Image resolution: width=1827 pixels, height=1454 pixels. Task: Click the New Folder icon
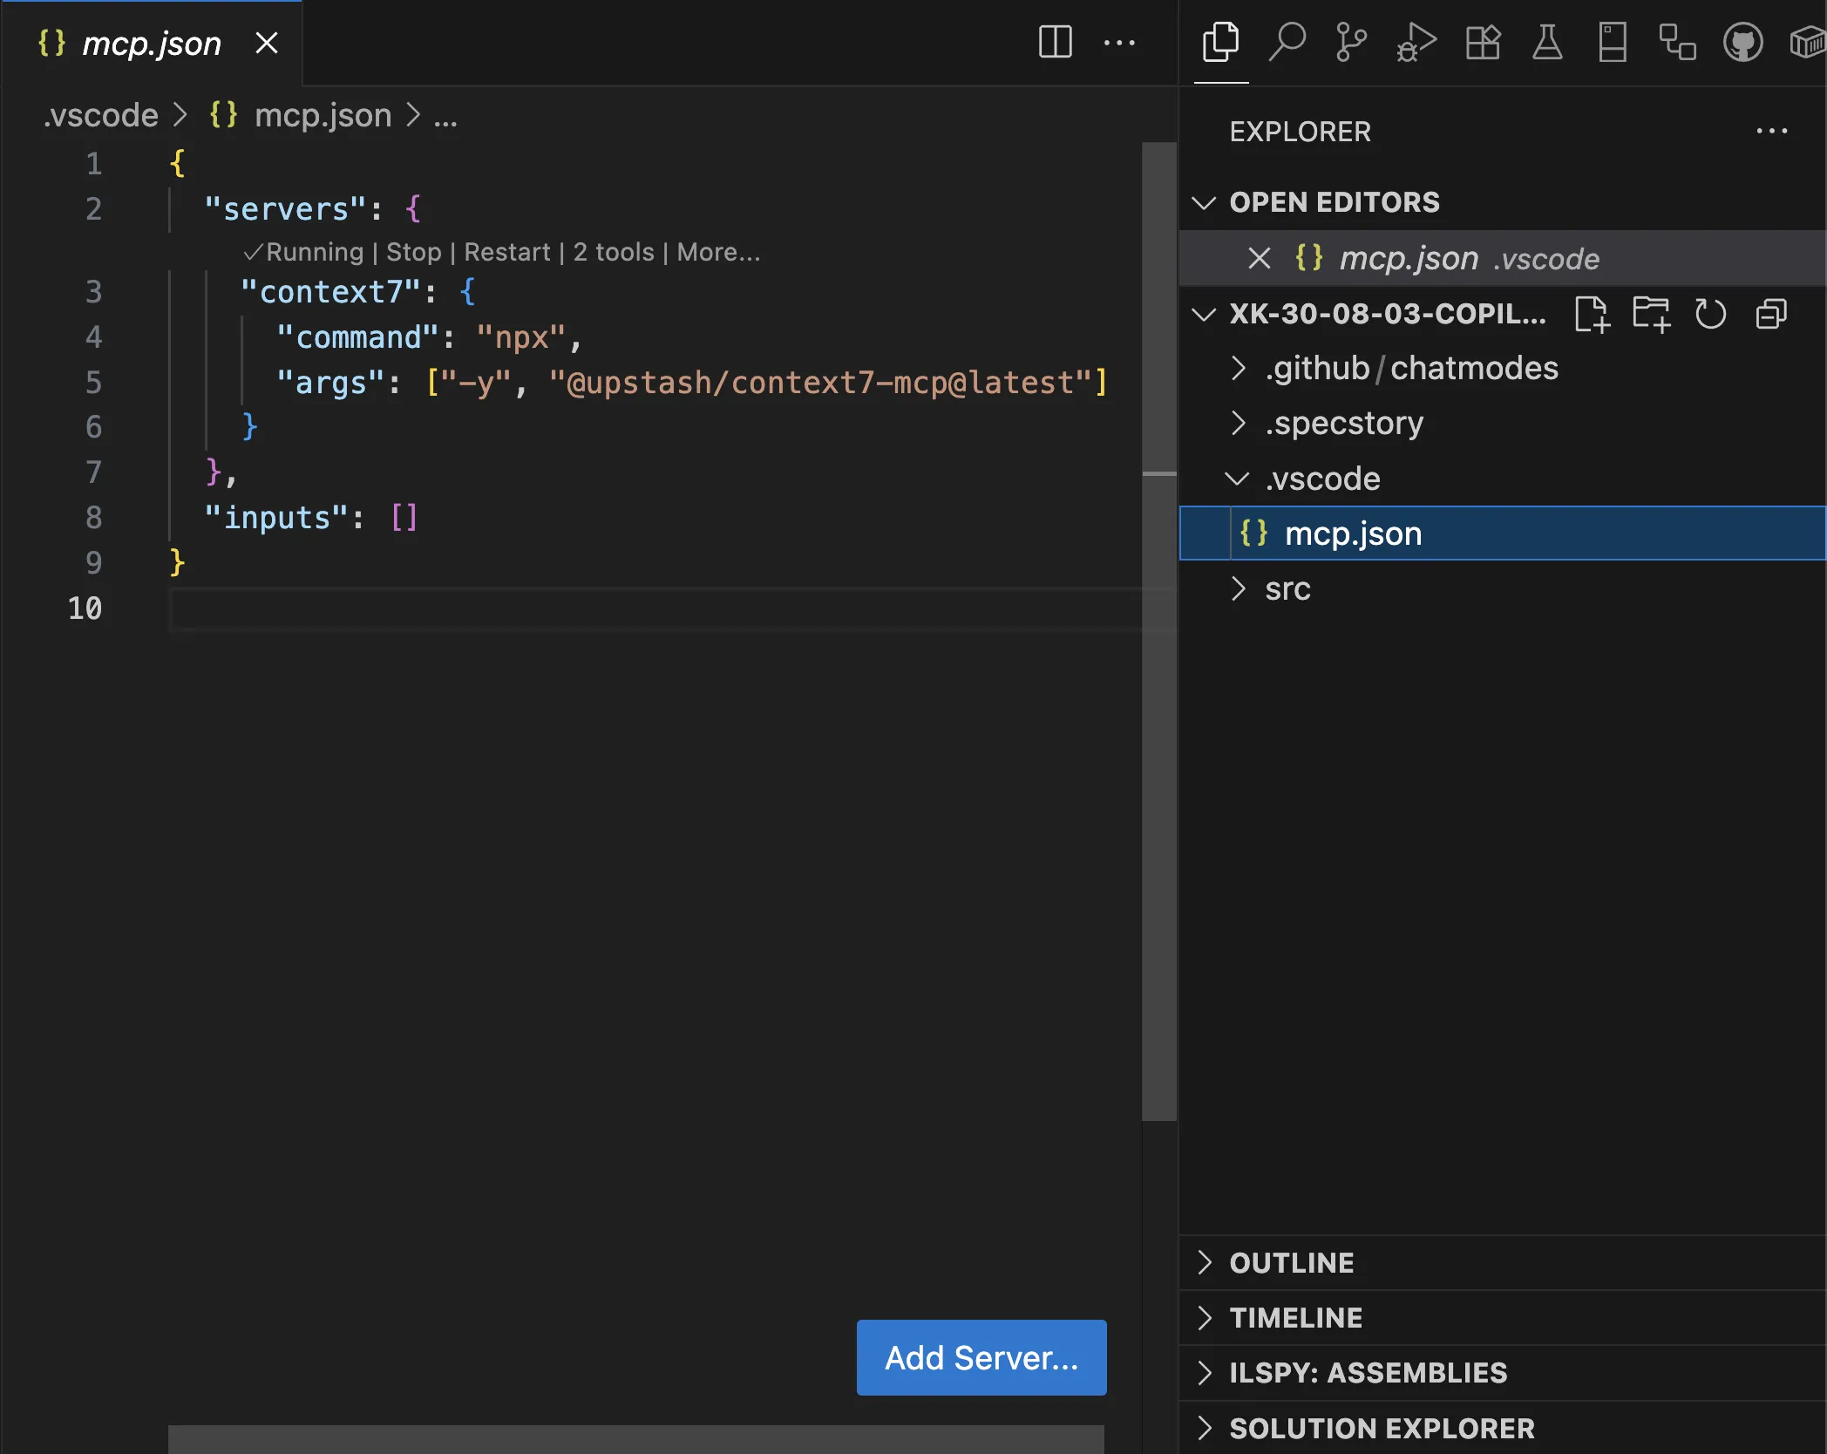(x=1651, y=314)
